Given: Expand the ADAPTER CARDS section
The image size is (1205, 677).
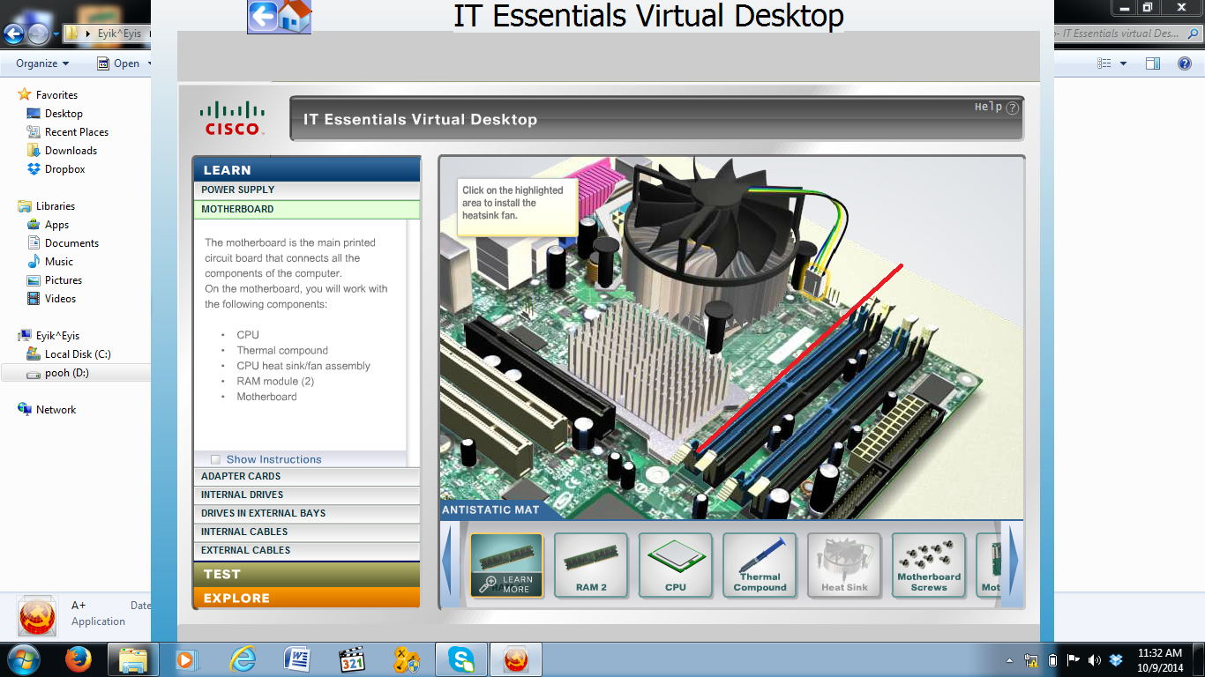Looking at the screenshot, I should (x=306, y=476).
